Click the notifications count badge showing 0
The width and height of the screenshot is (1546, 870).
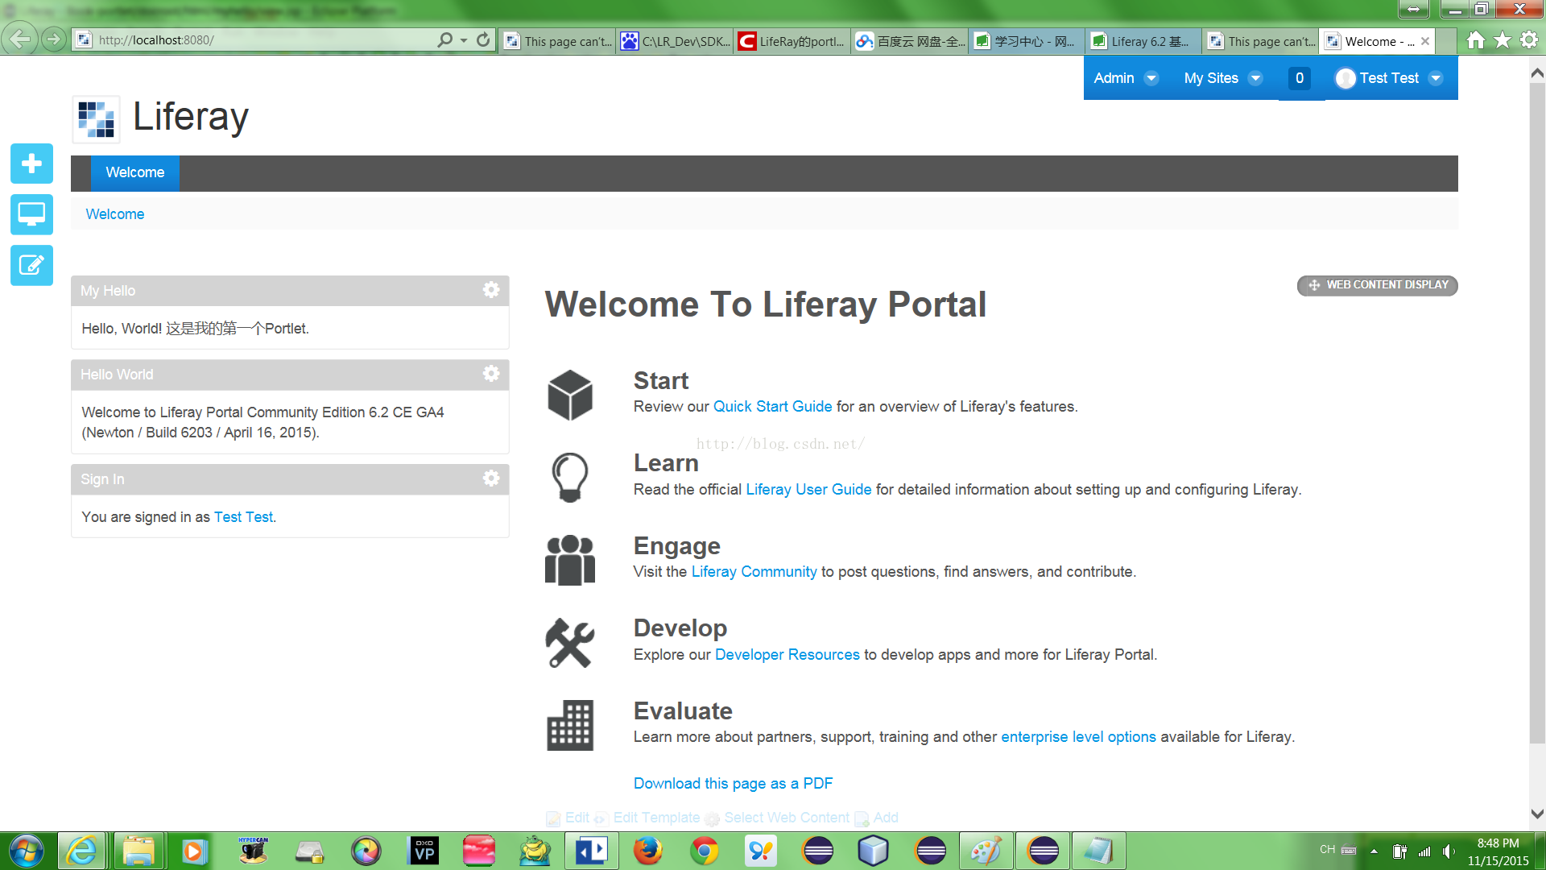(1299, 78)
